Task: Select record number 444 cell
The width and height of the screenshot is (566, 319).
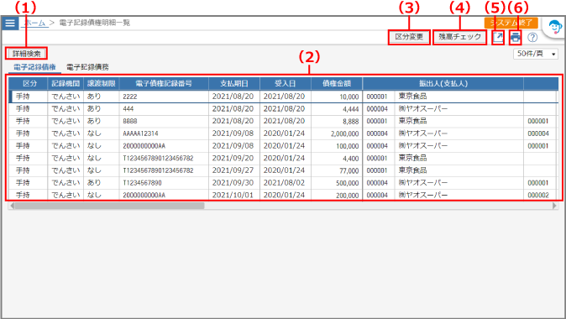Action: click(164, 109)
